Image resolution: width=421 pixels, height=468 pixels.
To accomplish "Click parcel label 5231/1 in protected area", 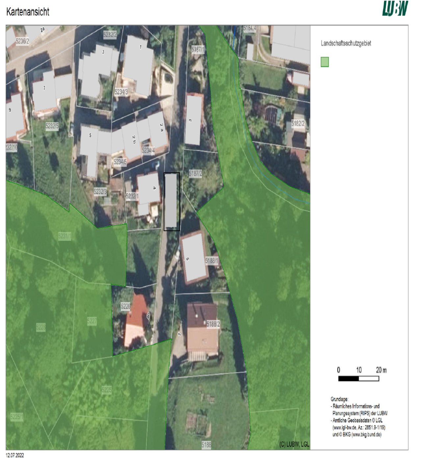I will pos(64,236).
